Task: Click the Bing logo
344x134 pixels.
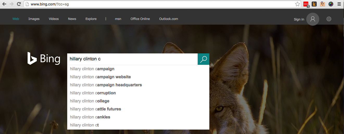Action: coord(44,59)
